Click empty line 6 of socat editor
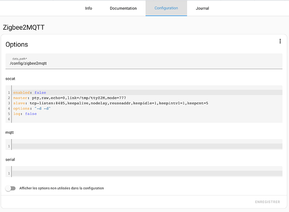289x212 pixels. [147, 119]
